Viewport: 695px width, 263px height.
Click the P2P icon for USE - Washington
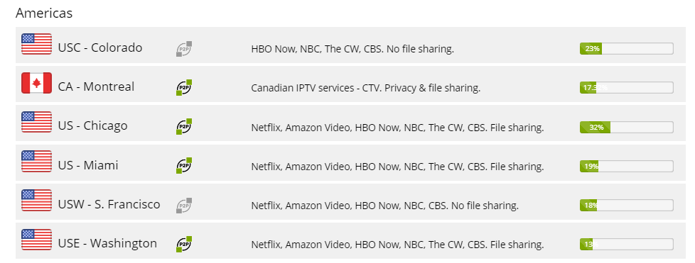pyautogui.click(x=184, y=244)
